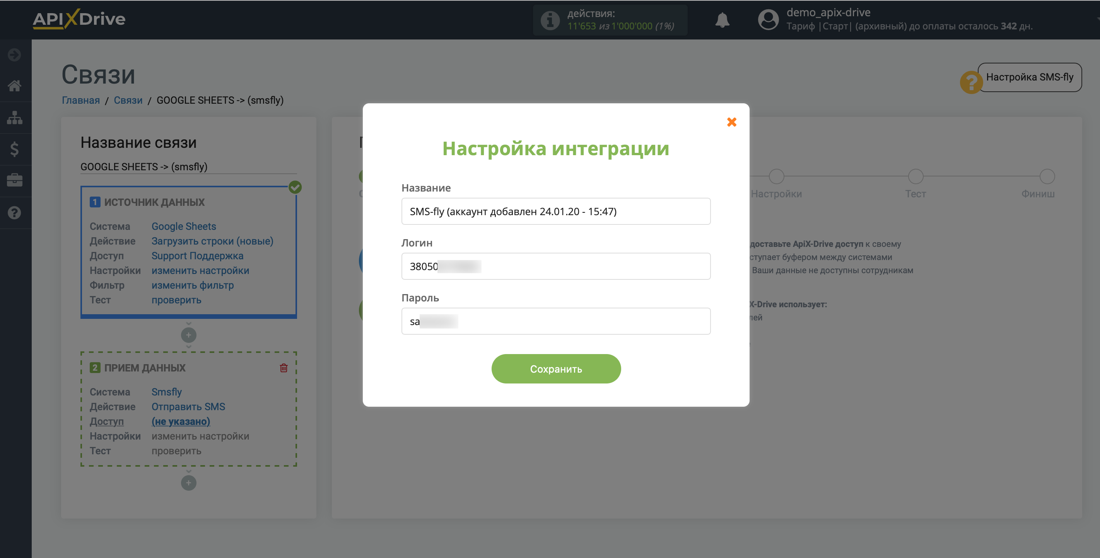Screen dimensions: 1100x558
Task: Click the (не указано) access link
Action: pos(181,421)
